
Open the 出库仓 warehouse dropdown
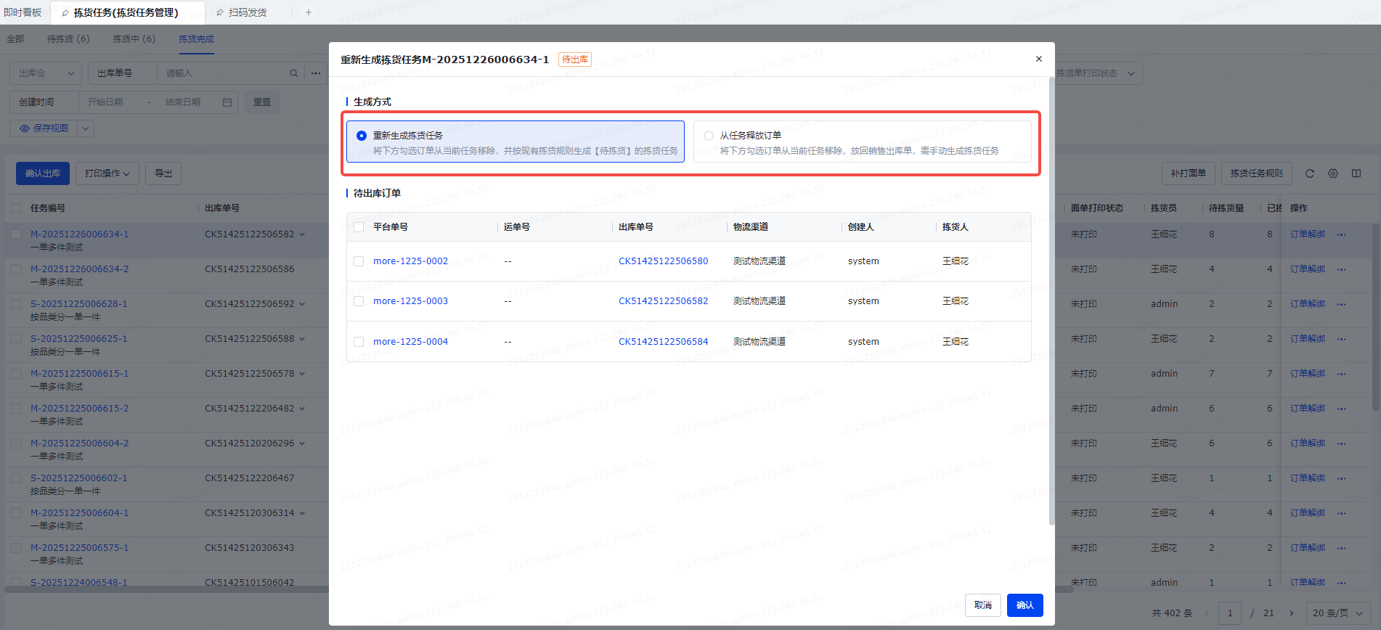pos(45,73)
